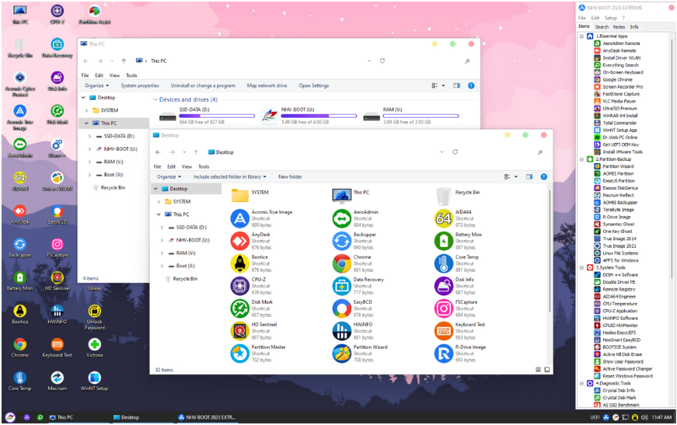The image size is (677, 425).
Task: Switch to large icons view in Desktop window status bar
Action: [547, 369]
